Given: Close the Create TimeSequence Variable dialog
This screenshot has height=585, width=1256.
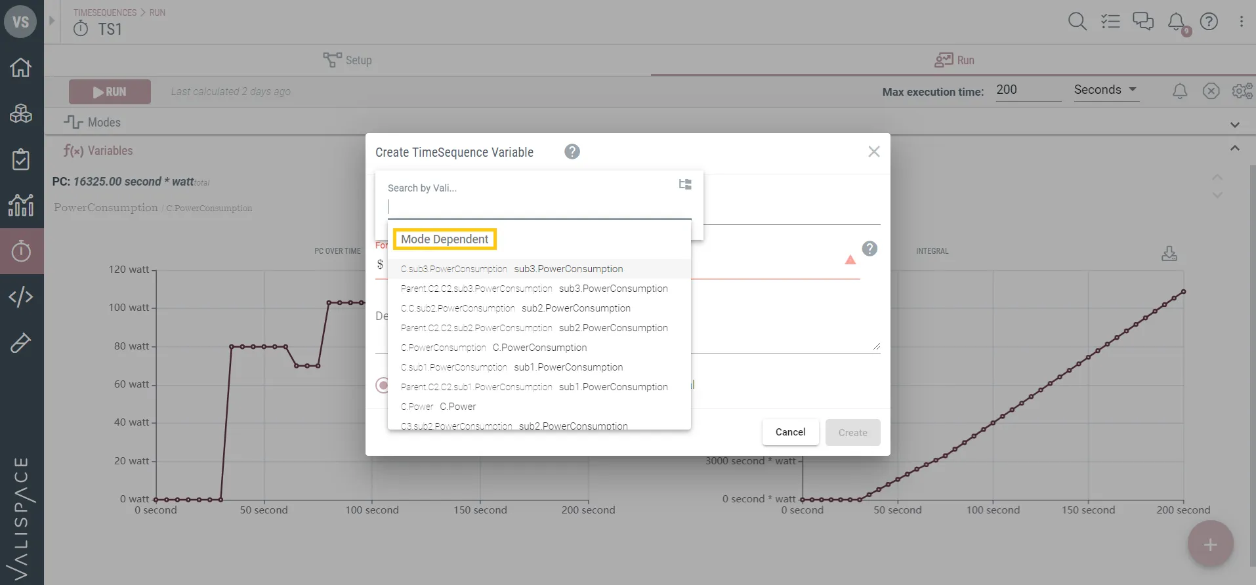Looking at the screenshot, I should click(874, 151).
